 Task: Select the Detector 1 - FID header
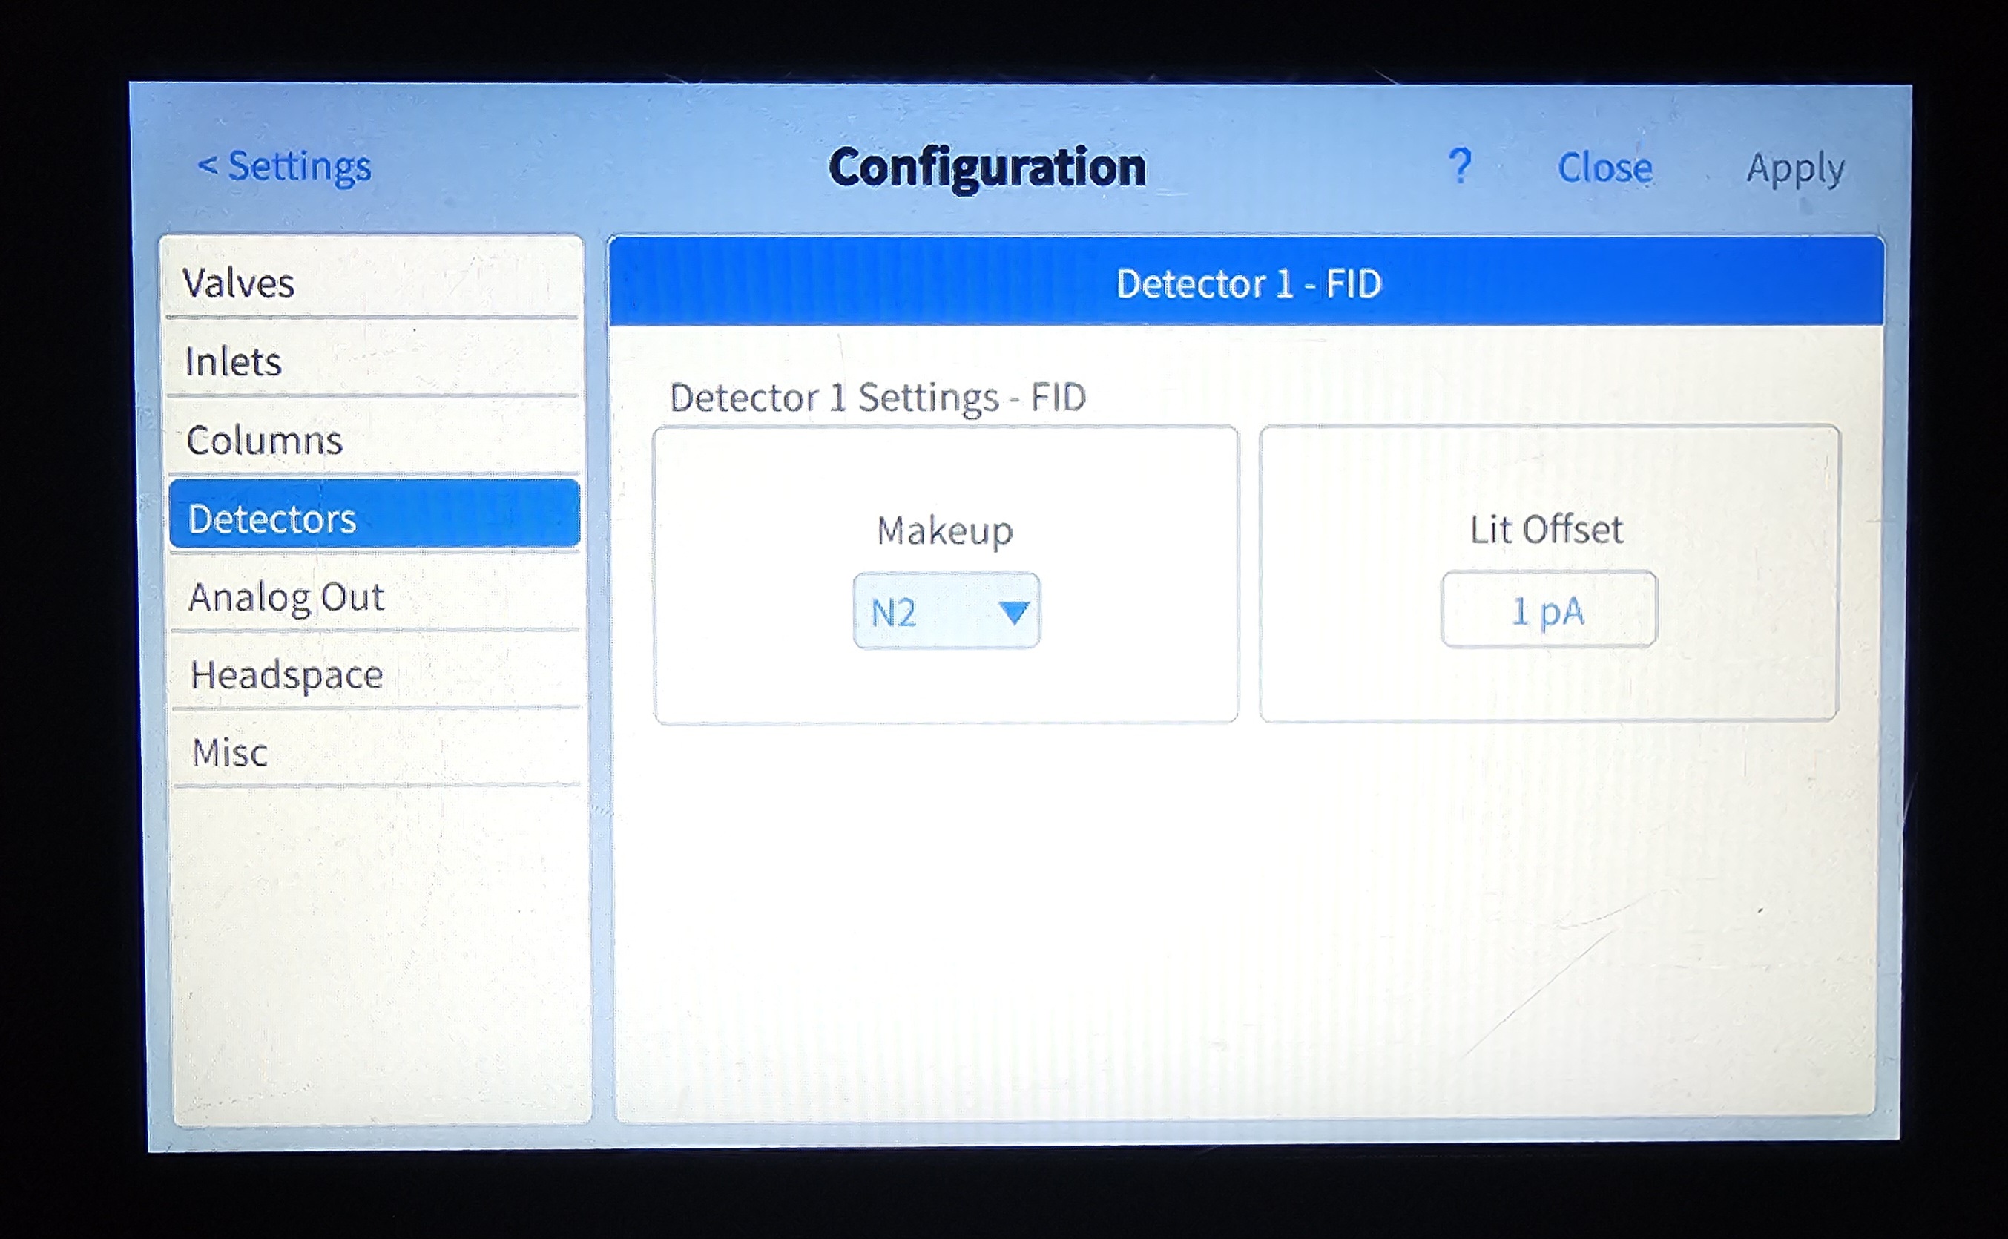click(x=1247, y=283)
